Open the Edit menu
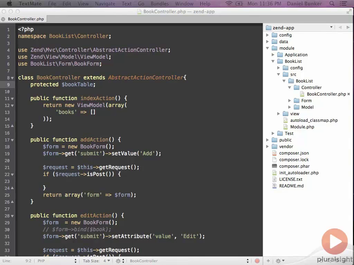The height and width of the screenshot is (265, 354). click(67, 3)
